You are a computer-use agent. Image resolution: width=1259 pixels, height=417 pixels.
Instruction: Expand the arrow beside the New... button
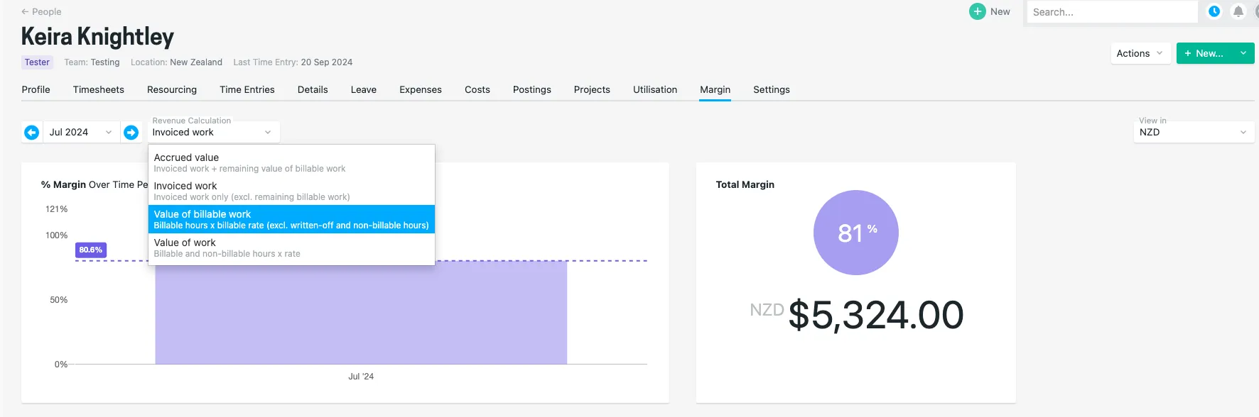(1243, 53)
